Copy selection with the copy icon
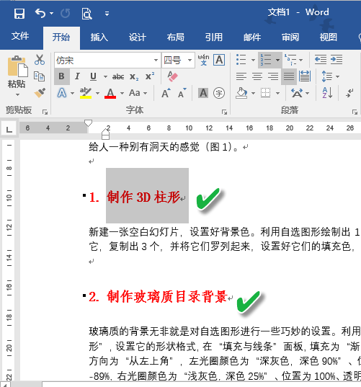The width and height of the screenshot is (361, 387). pos(40,76)
